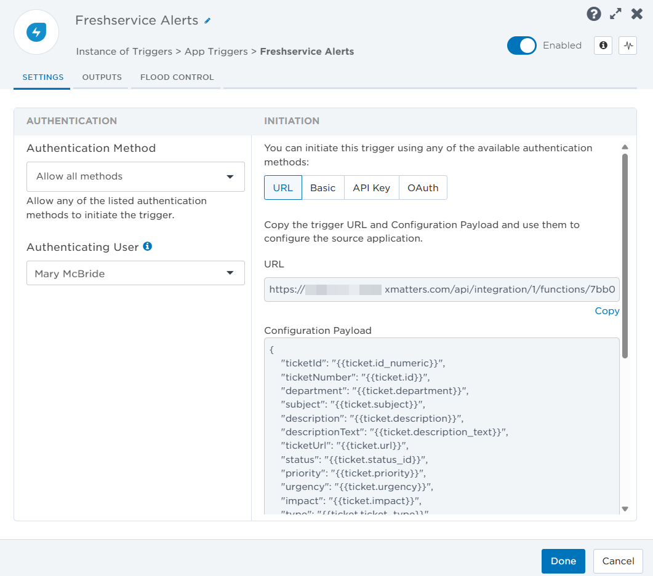Screen dimensions: 653x576
Task: Open the activity pulse icon button
Action: tap(628, 45)
